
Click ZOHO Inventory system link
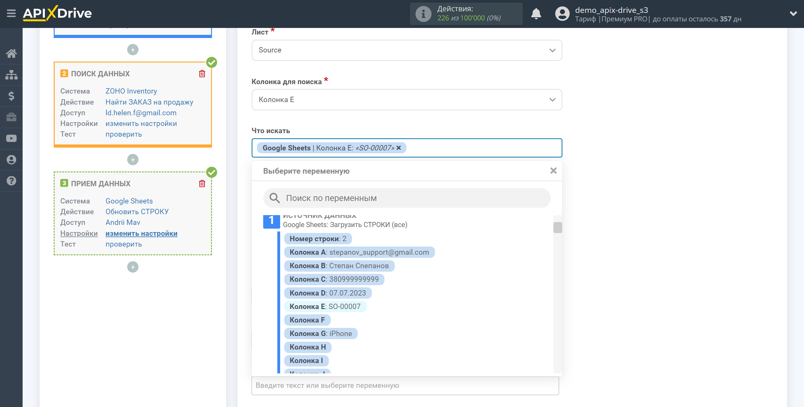tap(131, 91)
